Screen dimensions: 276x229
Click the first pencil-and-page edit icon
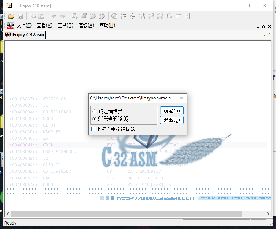[x=93, y=16]
